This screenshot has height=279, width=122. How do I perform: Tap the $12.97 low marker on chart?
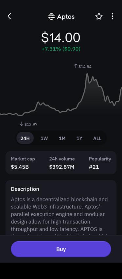[29, 124]
